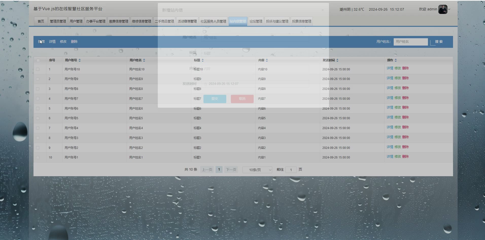
Task: Click the 共 10 条 total count text
Action: (191, 170)
